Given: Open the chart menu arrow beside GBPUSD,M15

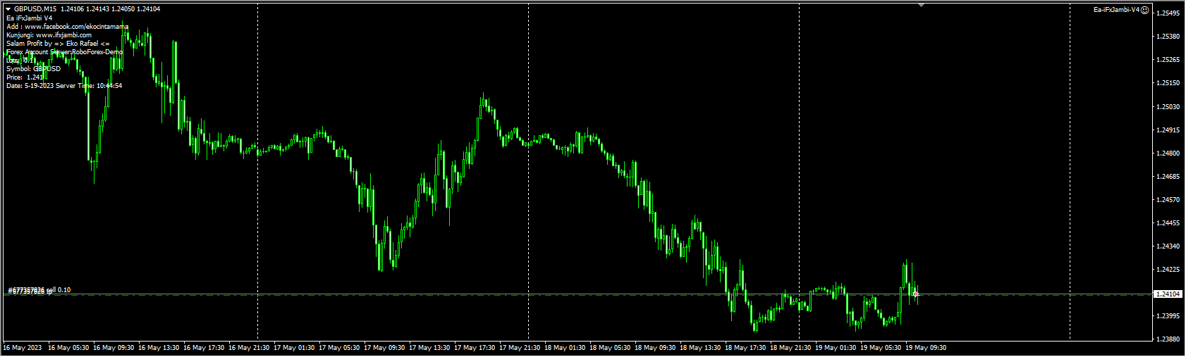Looking at the screenshot, I should pos(8,9).
